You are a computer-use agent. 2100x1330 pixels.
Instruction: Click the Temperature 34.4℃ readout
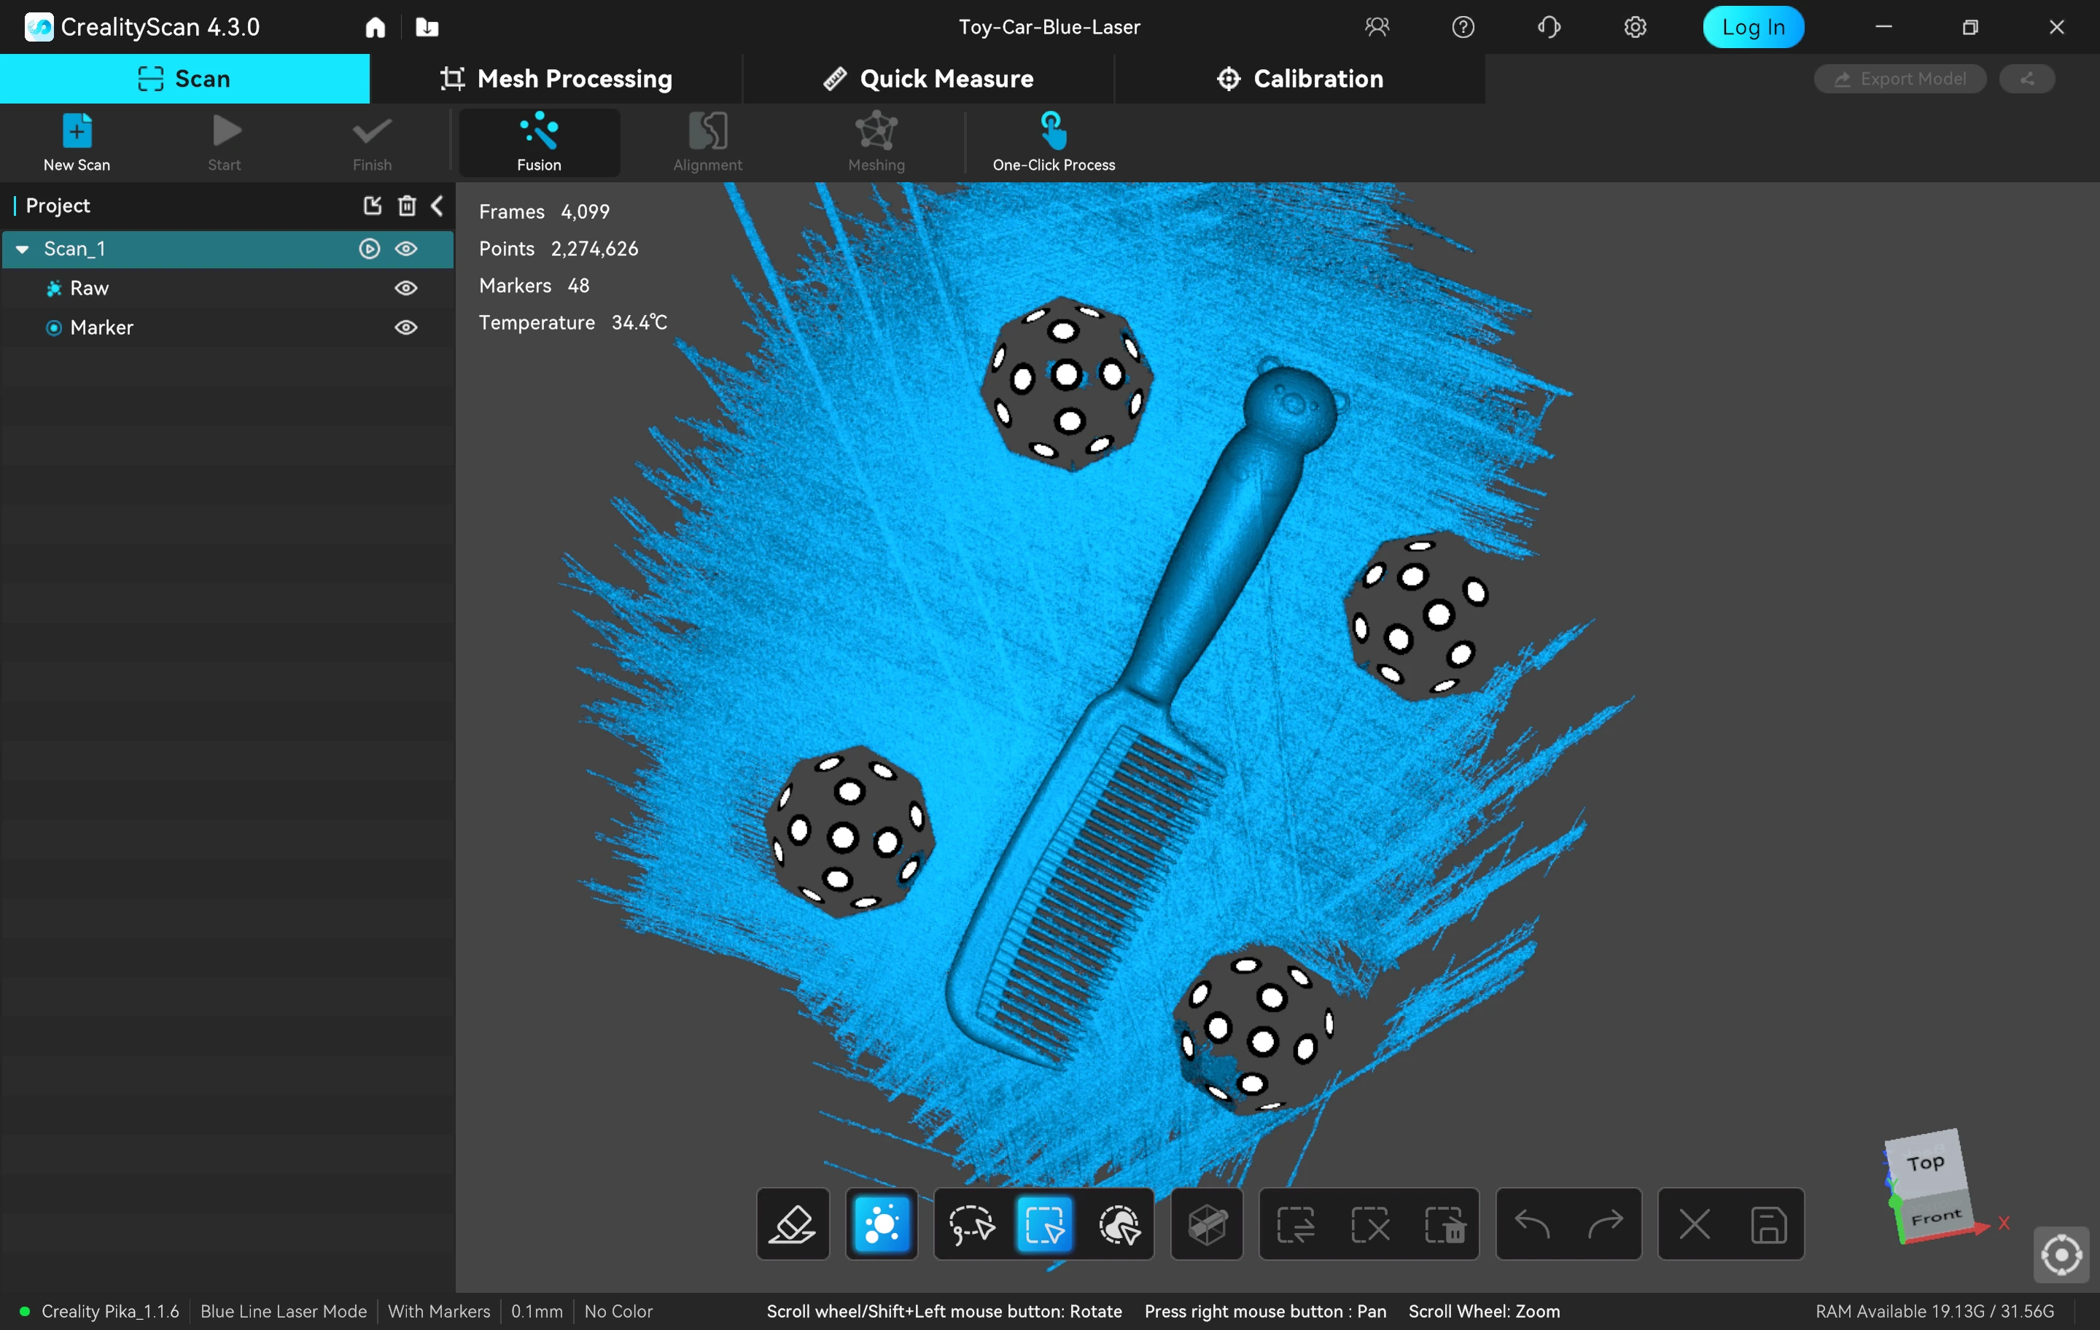tap(573, 323)
